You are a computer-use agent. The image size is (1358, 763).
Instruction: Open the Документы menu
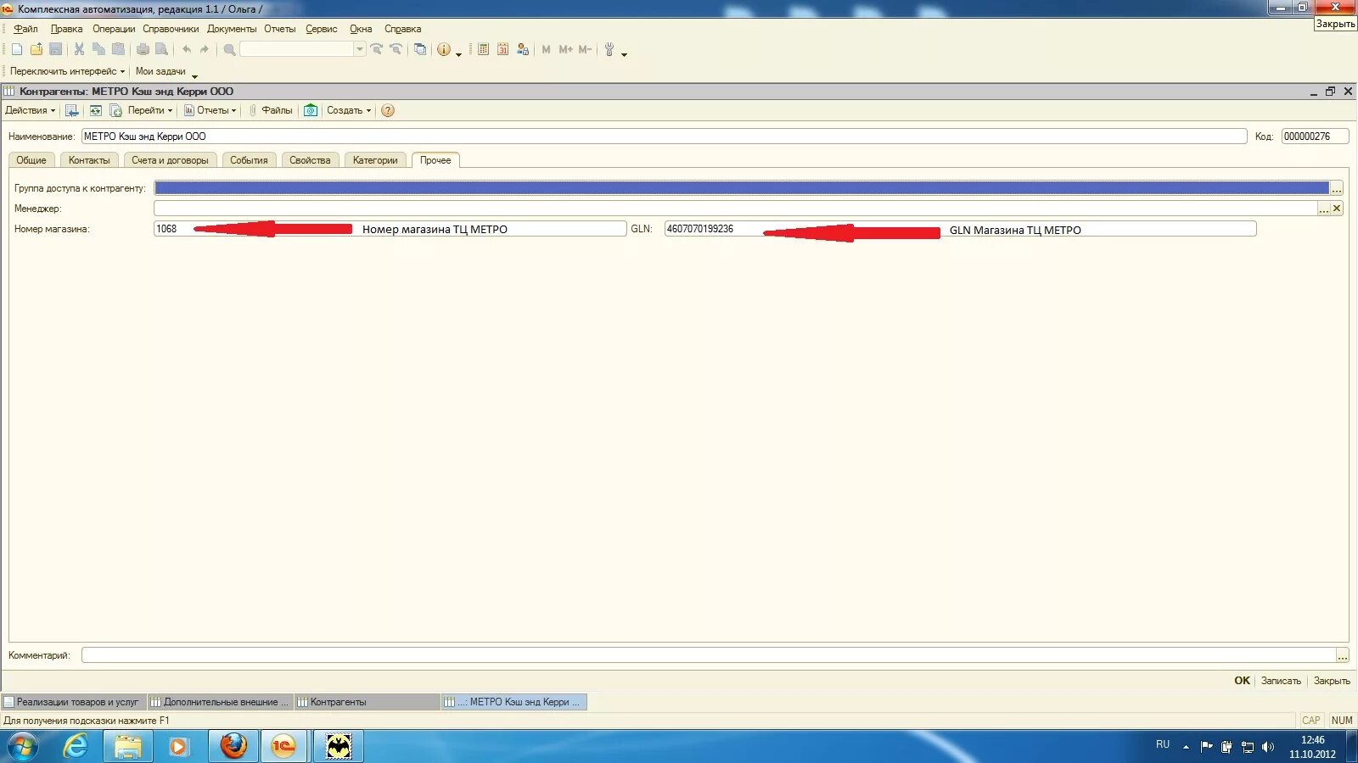232,29
